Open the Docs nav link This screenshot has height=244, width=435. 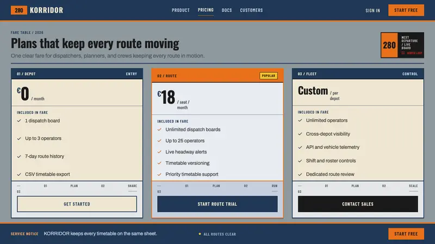pyautogui.click(x=227, y=10)
